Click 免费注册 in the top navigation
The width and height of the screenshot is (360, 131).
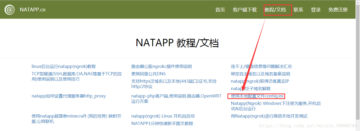click(338, 10)
